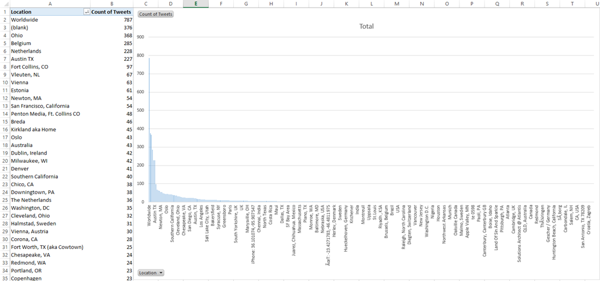Click the 900 label on vertical axis
This screenshot has width=600, height=281.
click(140, 36)
